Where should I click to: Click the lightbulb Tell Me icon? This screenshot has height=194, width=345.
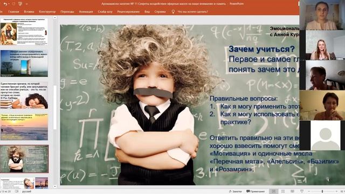173,12
